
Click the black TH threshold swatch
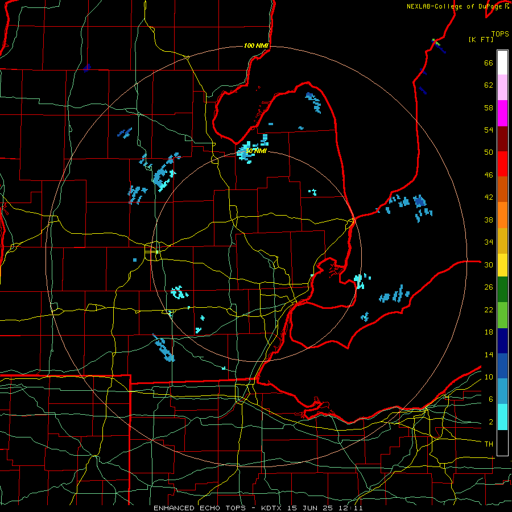[502, 443]
